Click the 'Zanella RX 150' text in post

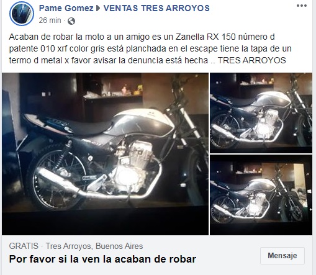205,37
